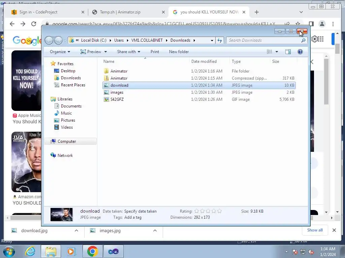Change your view icon in Explorer
The height and width of the screenshot is (258, 345).
269,52
